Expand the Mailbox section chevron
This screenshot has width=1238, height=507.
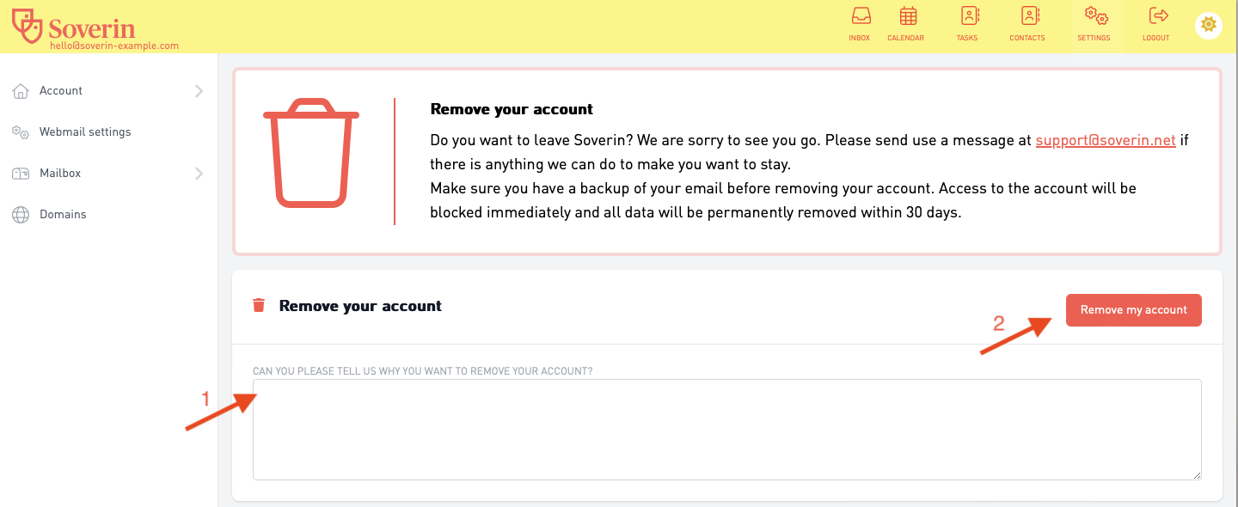click(199, 174)
